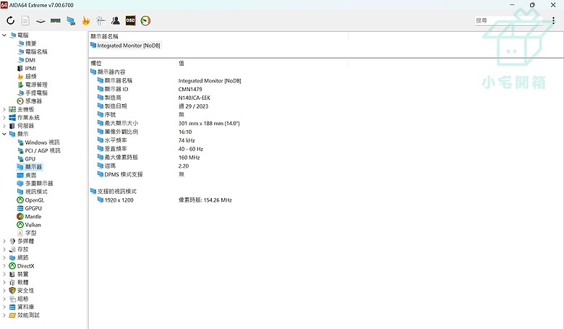Image resolution: width=564 pixels, height=329 pixels.
Task: Select the 資料庫 tree item
Action: pyautogui.click(x=22, y=307)
